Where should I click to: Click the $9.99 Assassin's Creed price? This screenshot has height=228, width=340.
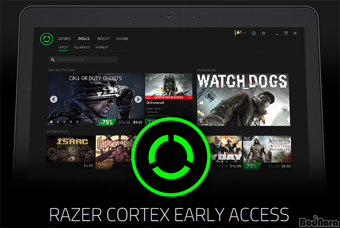[286, 166]
